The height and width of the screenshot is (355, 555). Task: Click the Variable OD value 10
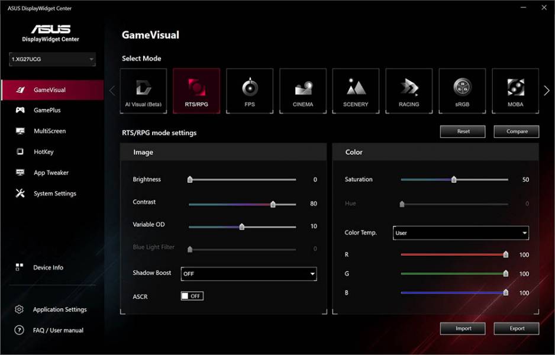[314, 226]
